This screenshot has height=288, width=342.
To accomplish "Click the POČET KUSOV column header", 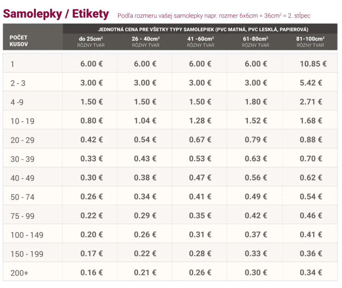I will pos(19,41).
